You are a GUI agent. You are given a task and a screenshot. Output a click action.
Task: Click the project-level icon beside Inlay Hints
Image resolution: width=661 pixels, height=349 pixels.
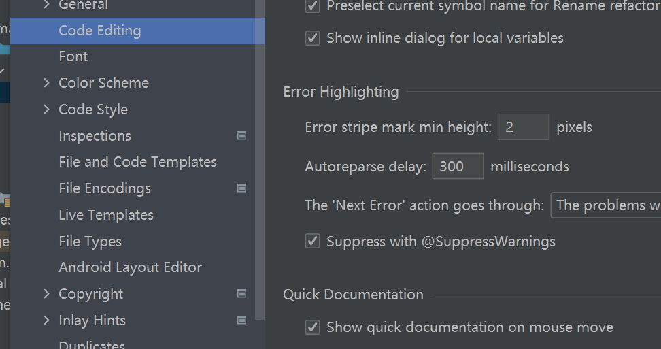pyautogui.click(x=241, y=320)
